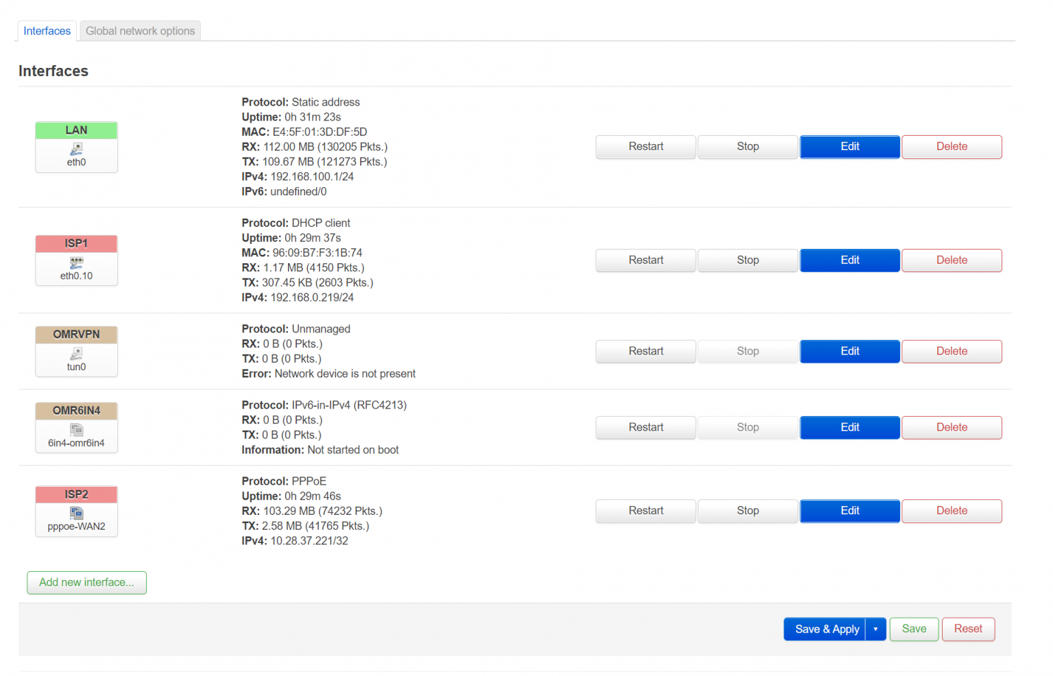Edit the OMRVPN interface
Image resolution: width=1053 pixels, height=676 pixels.
click(x=849, y=351)
